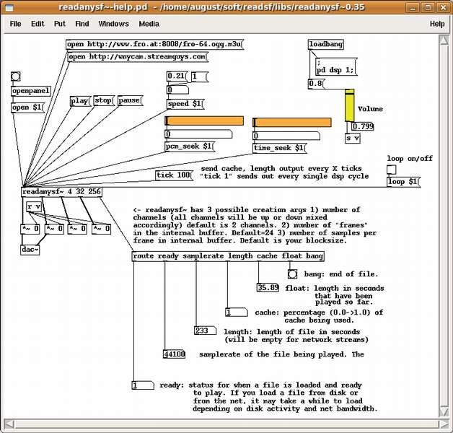Click the pause message box
The height and width of the screenshot is (433, 453).
tap(130, 100)
